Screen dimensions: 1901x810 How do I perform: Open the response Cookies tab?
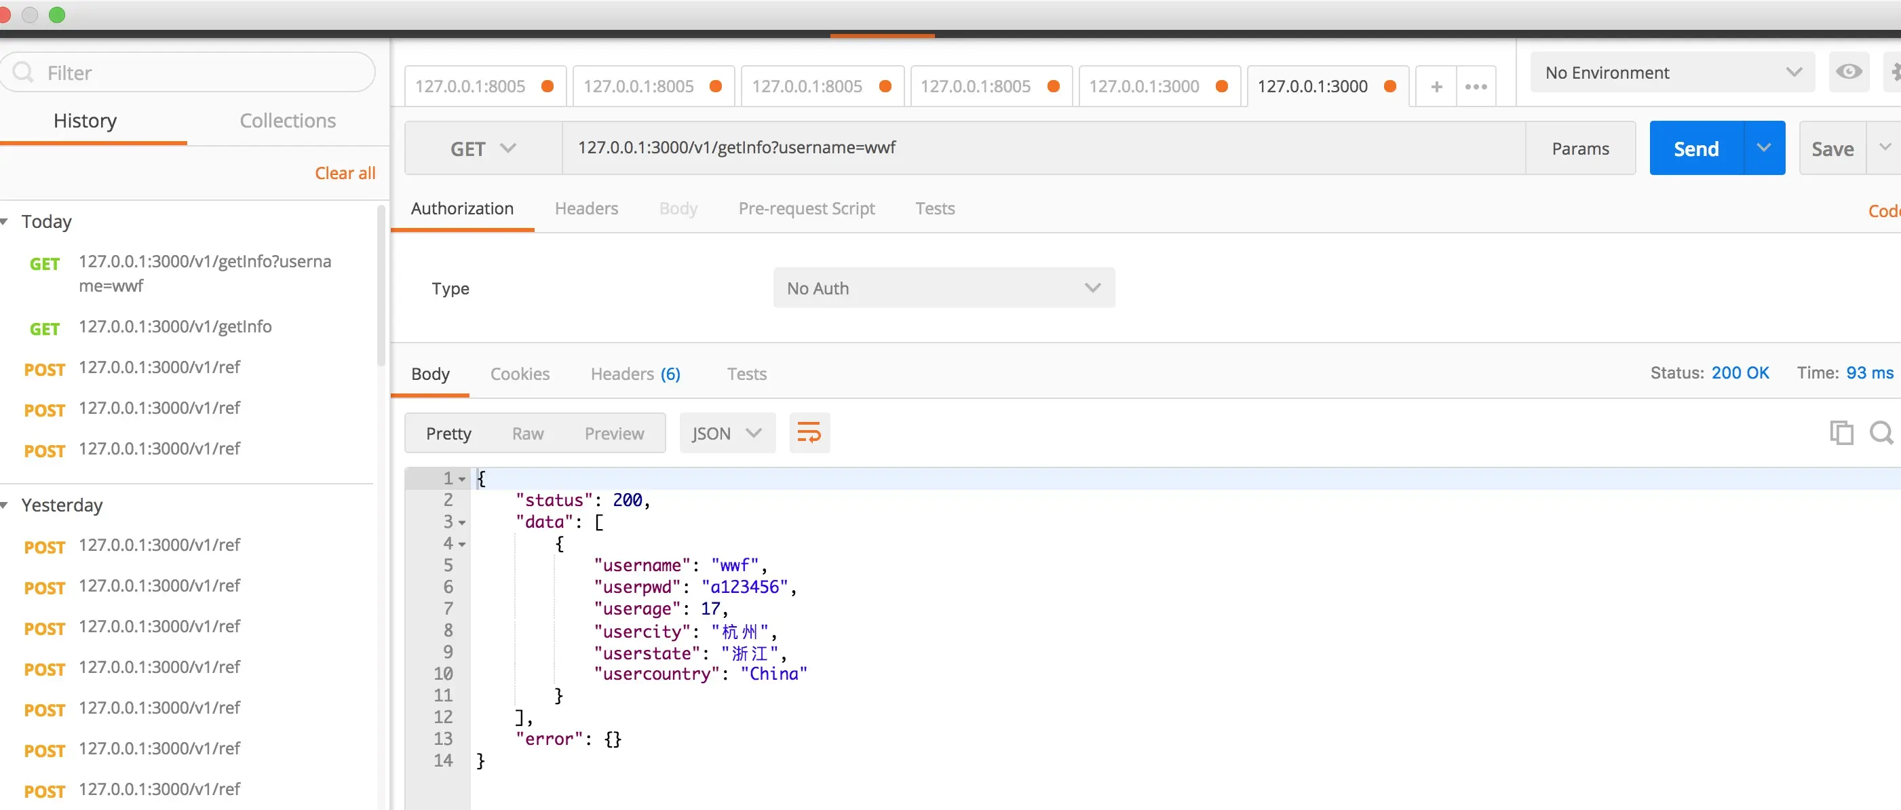pos(520,374)
